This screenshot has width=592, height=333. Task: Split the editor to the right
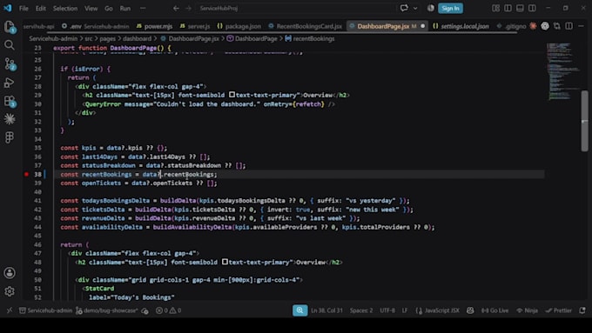(569, 26)
